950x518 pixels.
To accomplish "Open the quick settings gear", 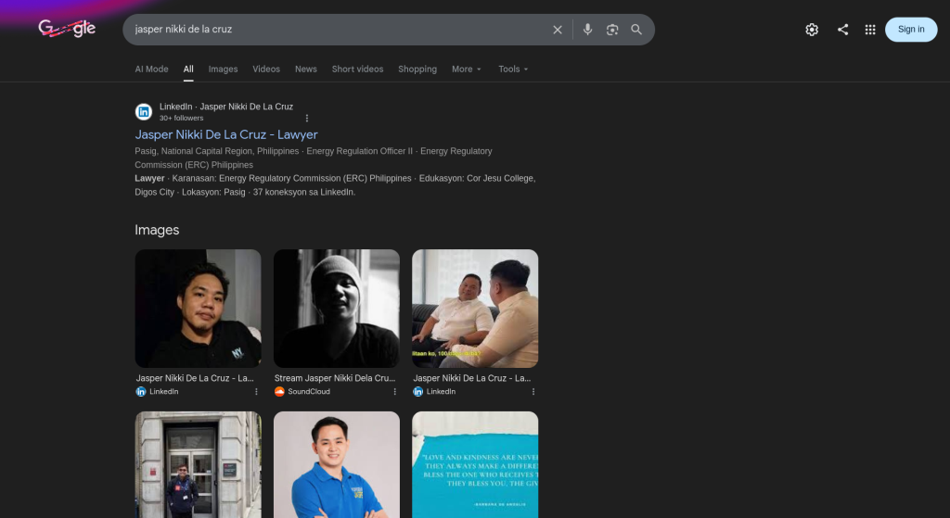I will (x=812, y=30).
